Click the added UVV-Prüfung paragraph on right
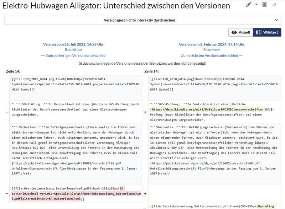Screen dimensions: 285x209 (x=214, y=112)
